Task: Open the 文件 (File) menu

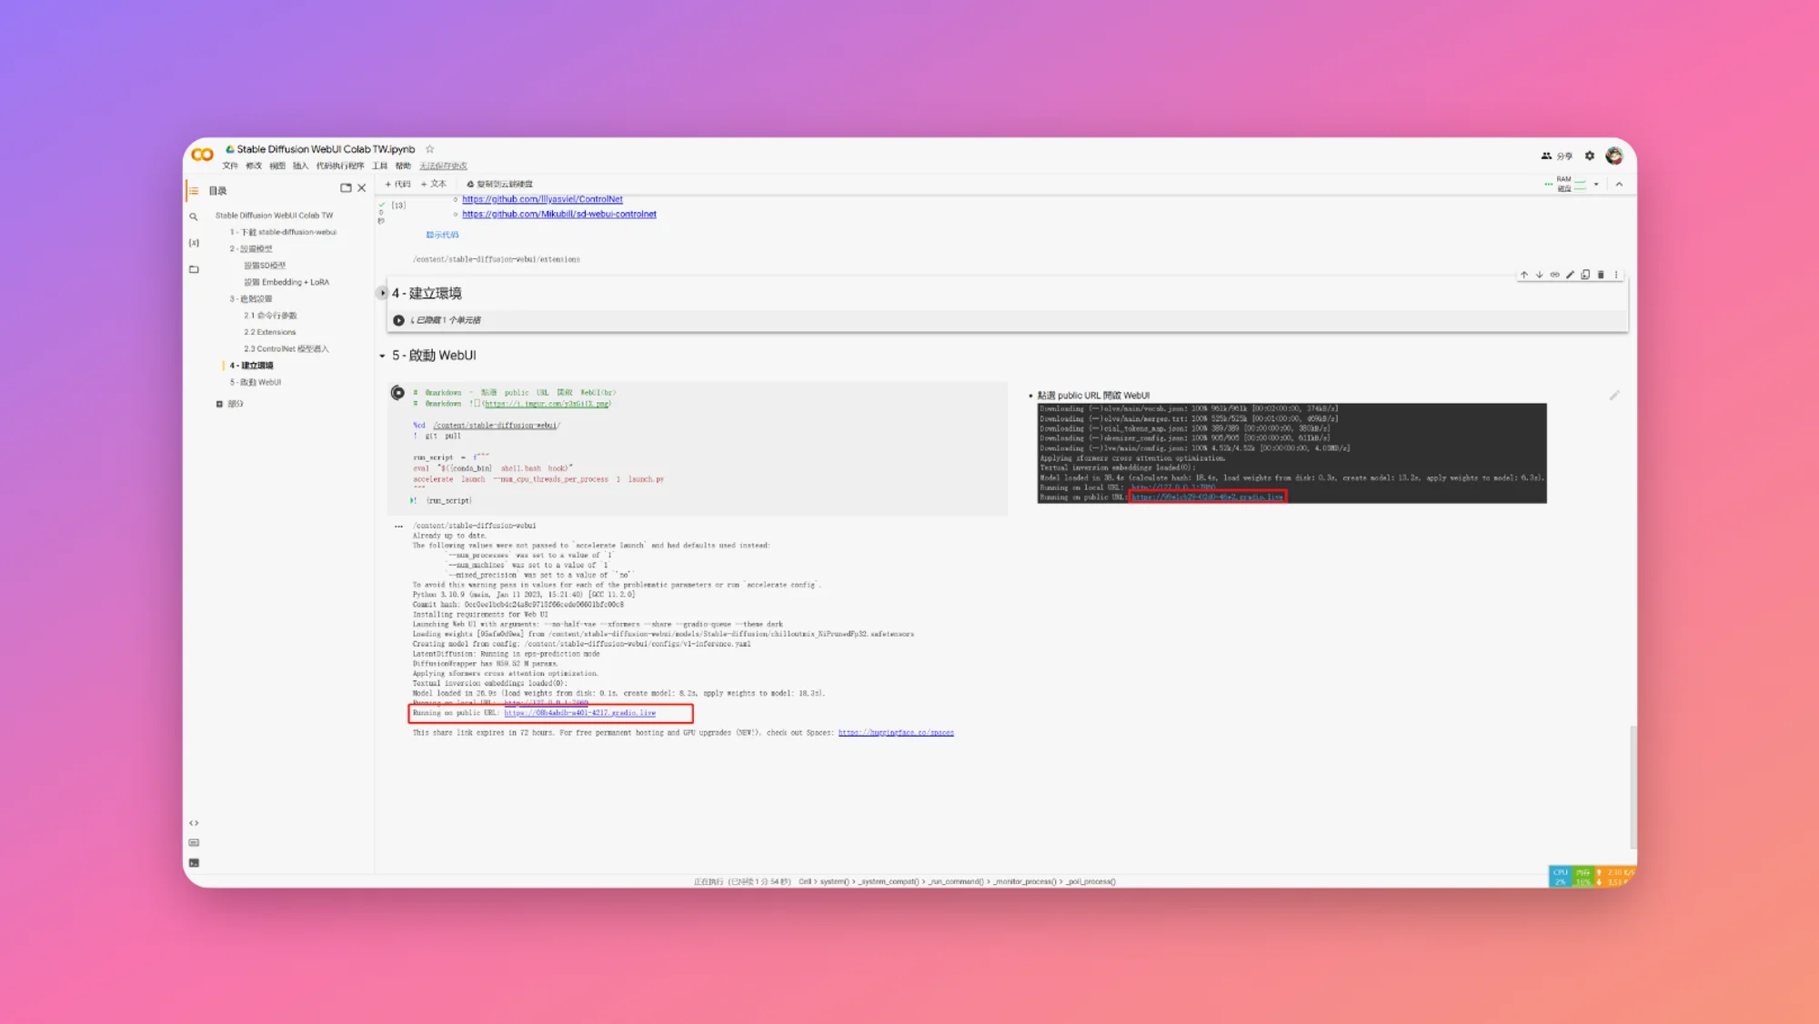Action: [230, 166]
